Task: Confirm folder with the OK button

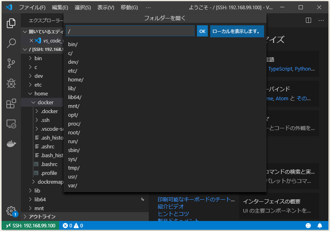Action: click(202, 30)
